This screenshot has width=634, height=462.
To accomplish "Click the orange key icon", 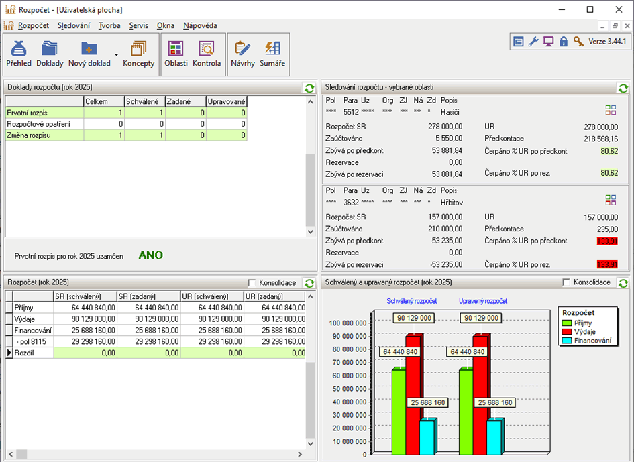I will (578, 42).
